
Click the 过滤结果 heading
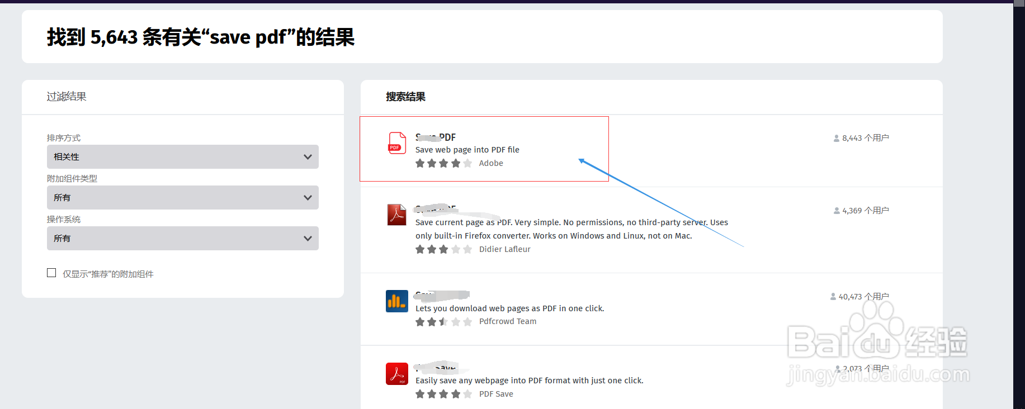pos(67,97)
